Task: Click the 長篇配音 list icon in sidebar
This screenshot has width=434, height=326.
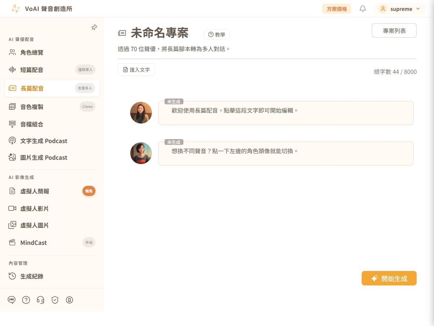Action: (12, 88)
